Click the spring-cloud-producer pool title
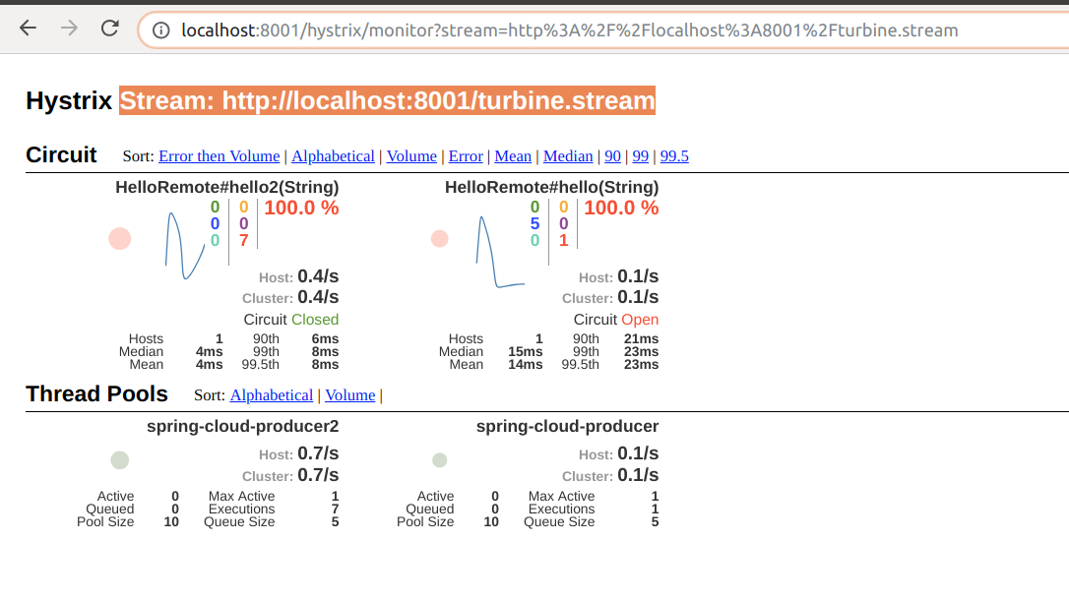Screen dimensions: 1069x601 click(x=567, y=427)
